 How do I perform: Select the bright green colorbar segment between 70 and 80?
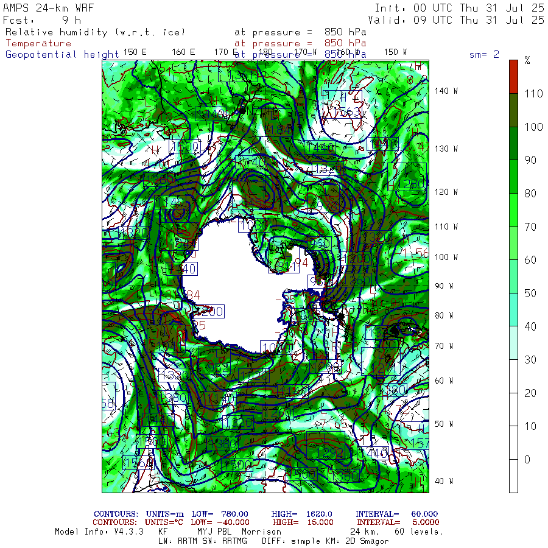(513, 209)
